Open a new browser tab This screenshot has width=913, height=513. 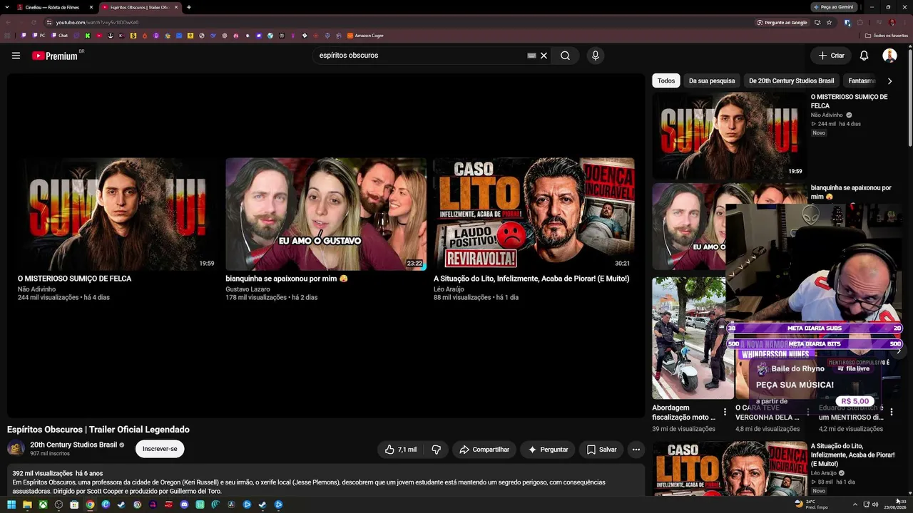[x=188, y=7]
